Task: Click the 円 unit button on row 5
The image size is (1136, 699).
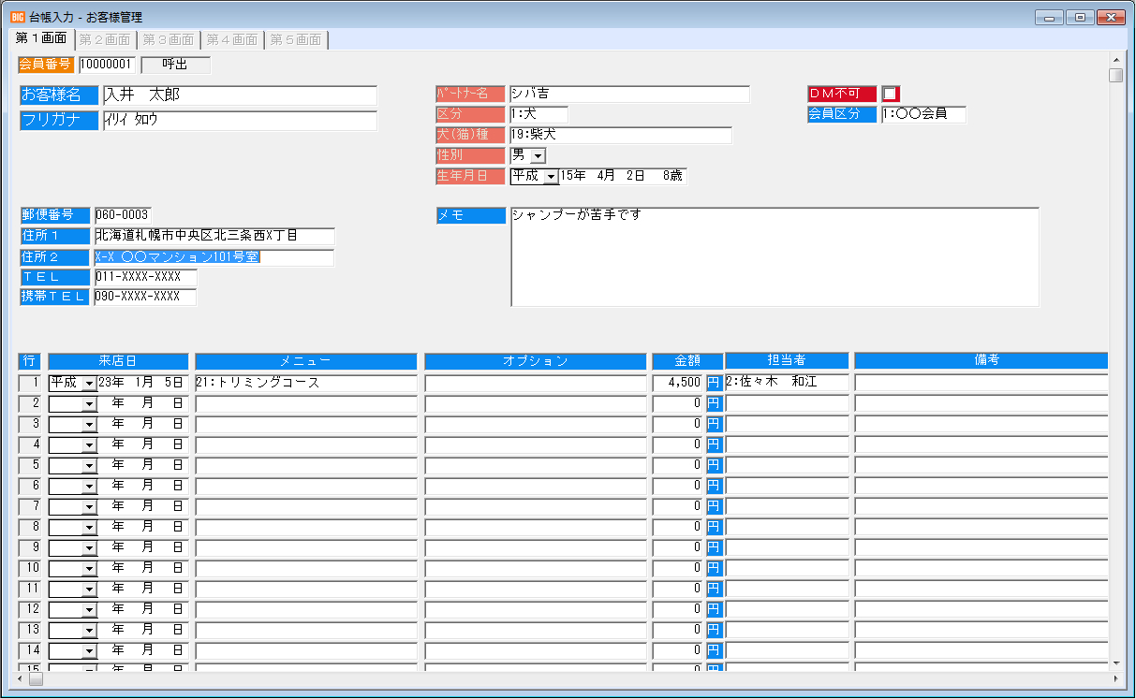Action: (x=714, y=465)
